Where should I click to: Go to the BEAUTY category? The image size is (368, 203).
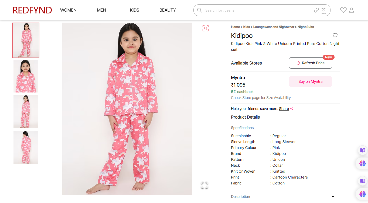tap(168, 10)
